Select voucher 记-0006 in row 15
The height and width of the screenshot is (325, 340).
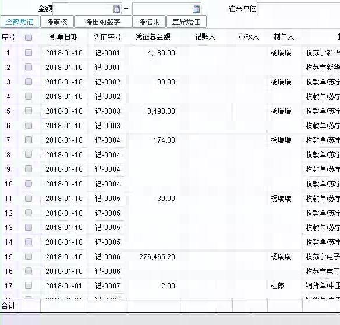(107, 257)
